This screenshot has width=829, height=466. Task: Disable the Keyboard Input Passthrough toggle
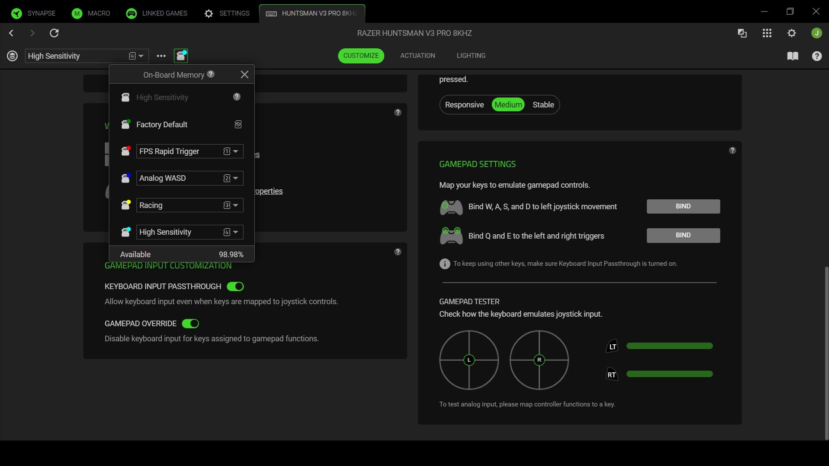(x=235, y=286)
